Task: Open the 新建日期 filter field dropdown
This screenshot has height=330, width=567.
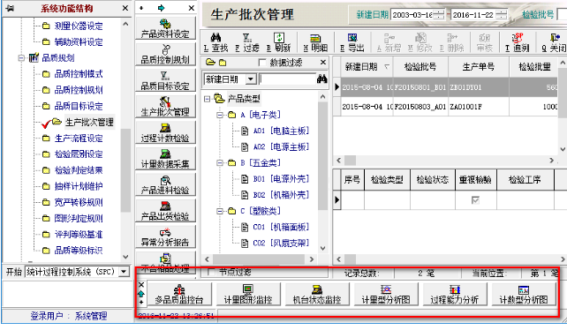Action: point(251,79)
